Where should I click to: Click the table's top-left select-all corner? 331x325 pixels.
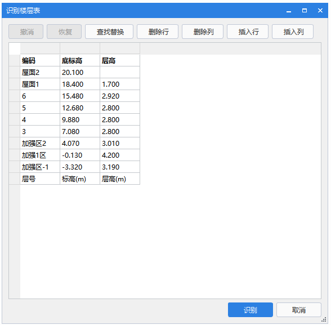[x=15, y=48]
